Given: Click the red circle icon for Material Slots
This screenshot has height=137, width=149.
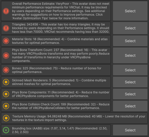Looking at the screenshot, I should [6, 41].
